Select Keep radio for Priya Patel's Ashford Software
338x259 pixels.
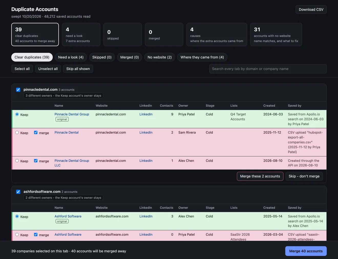(x=17, y=235)
